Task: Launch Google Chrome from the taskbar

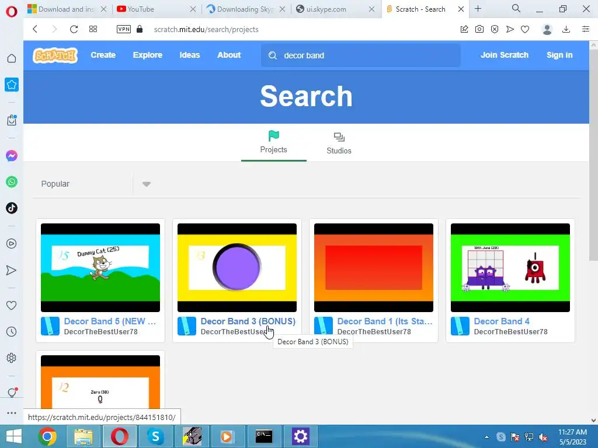Action: [47, 436]
